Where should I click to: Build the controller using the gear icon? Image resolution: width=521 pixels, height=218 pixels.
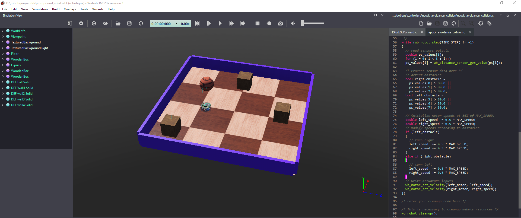click(x=481, y=24)
